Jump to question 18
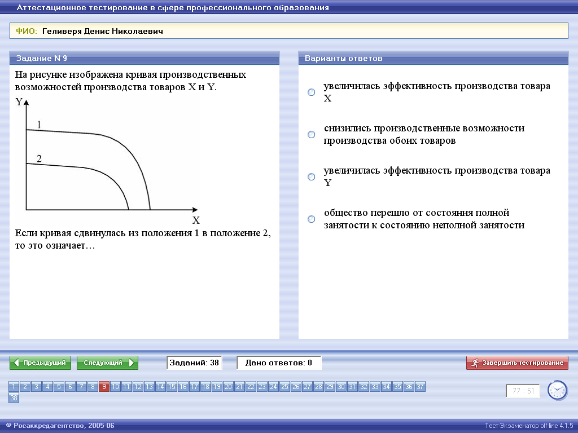Viewport: 578px width, 433px height. 205,387
